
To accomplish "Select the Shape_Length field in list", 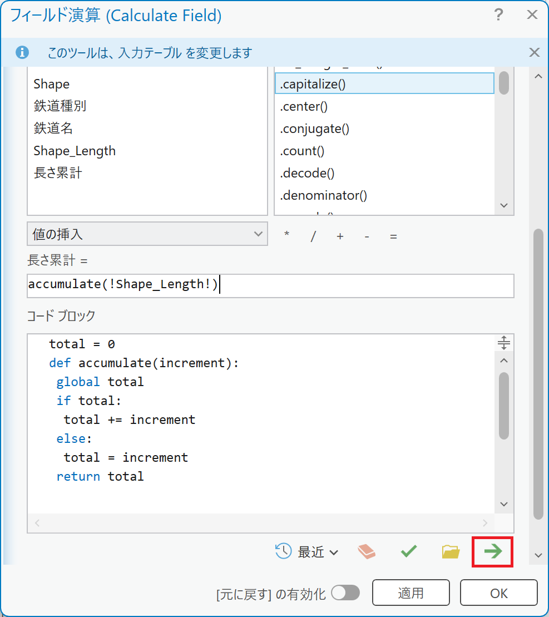I will [x=75, y=151].
